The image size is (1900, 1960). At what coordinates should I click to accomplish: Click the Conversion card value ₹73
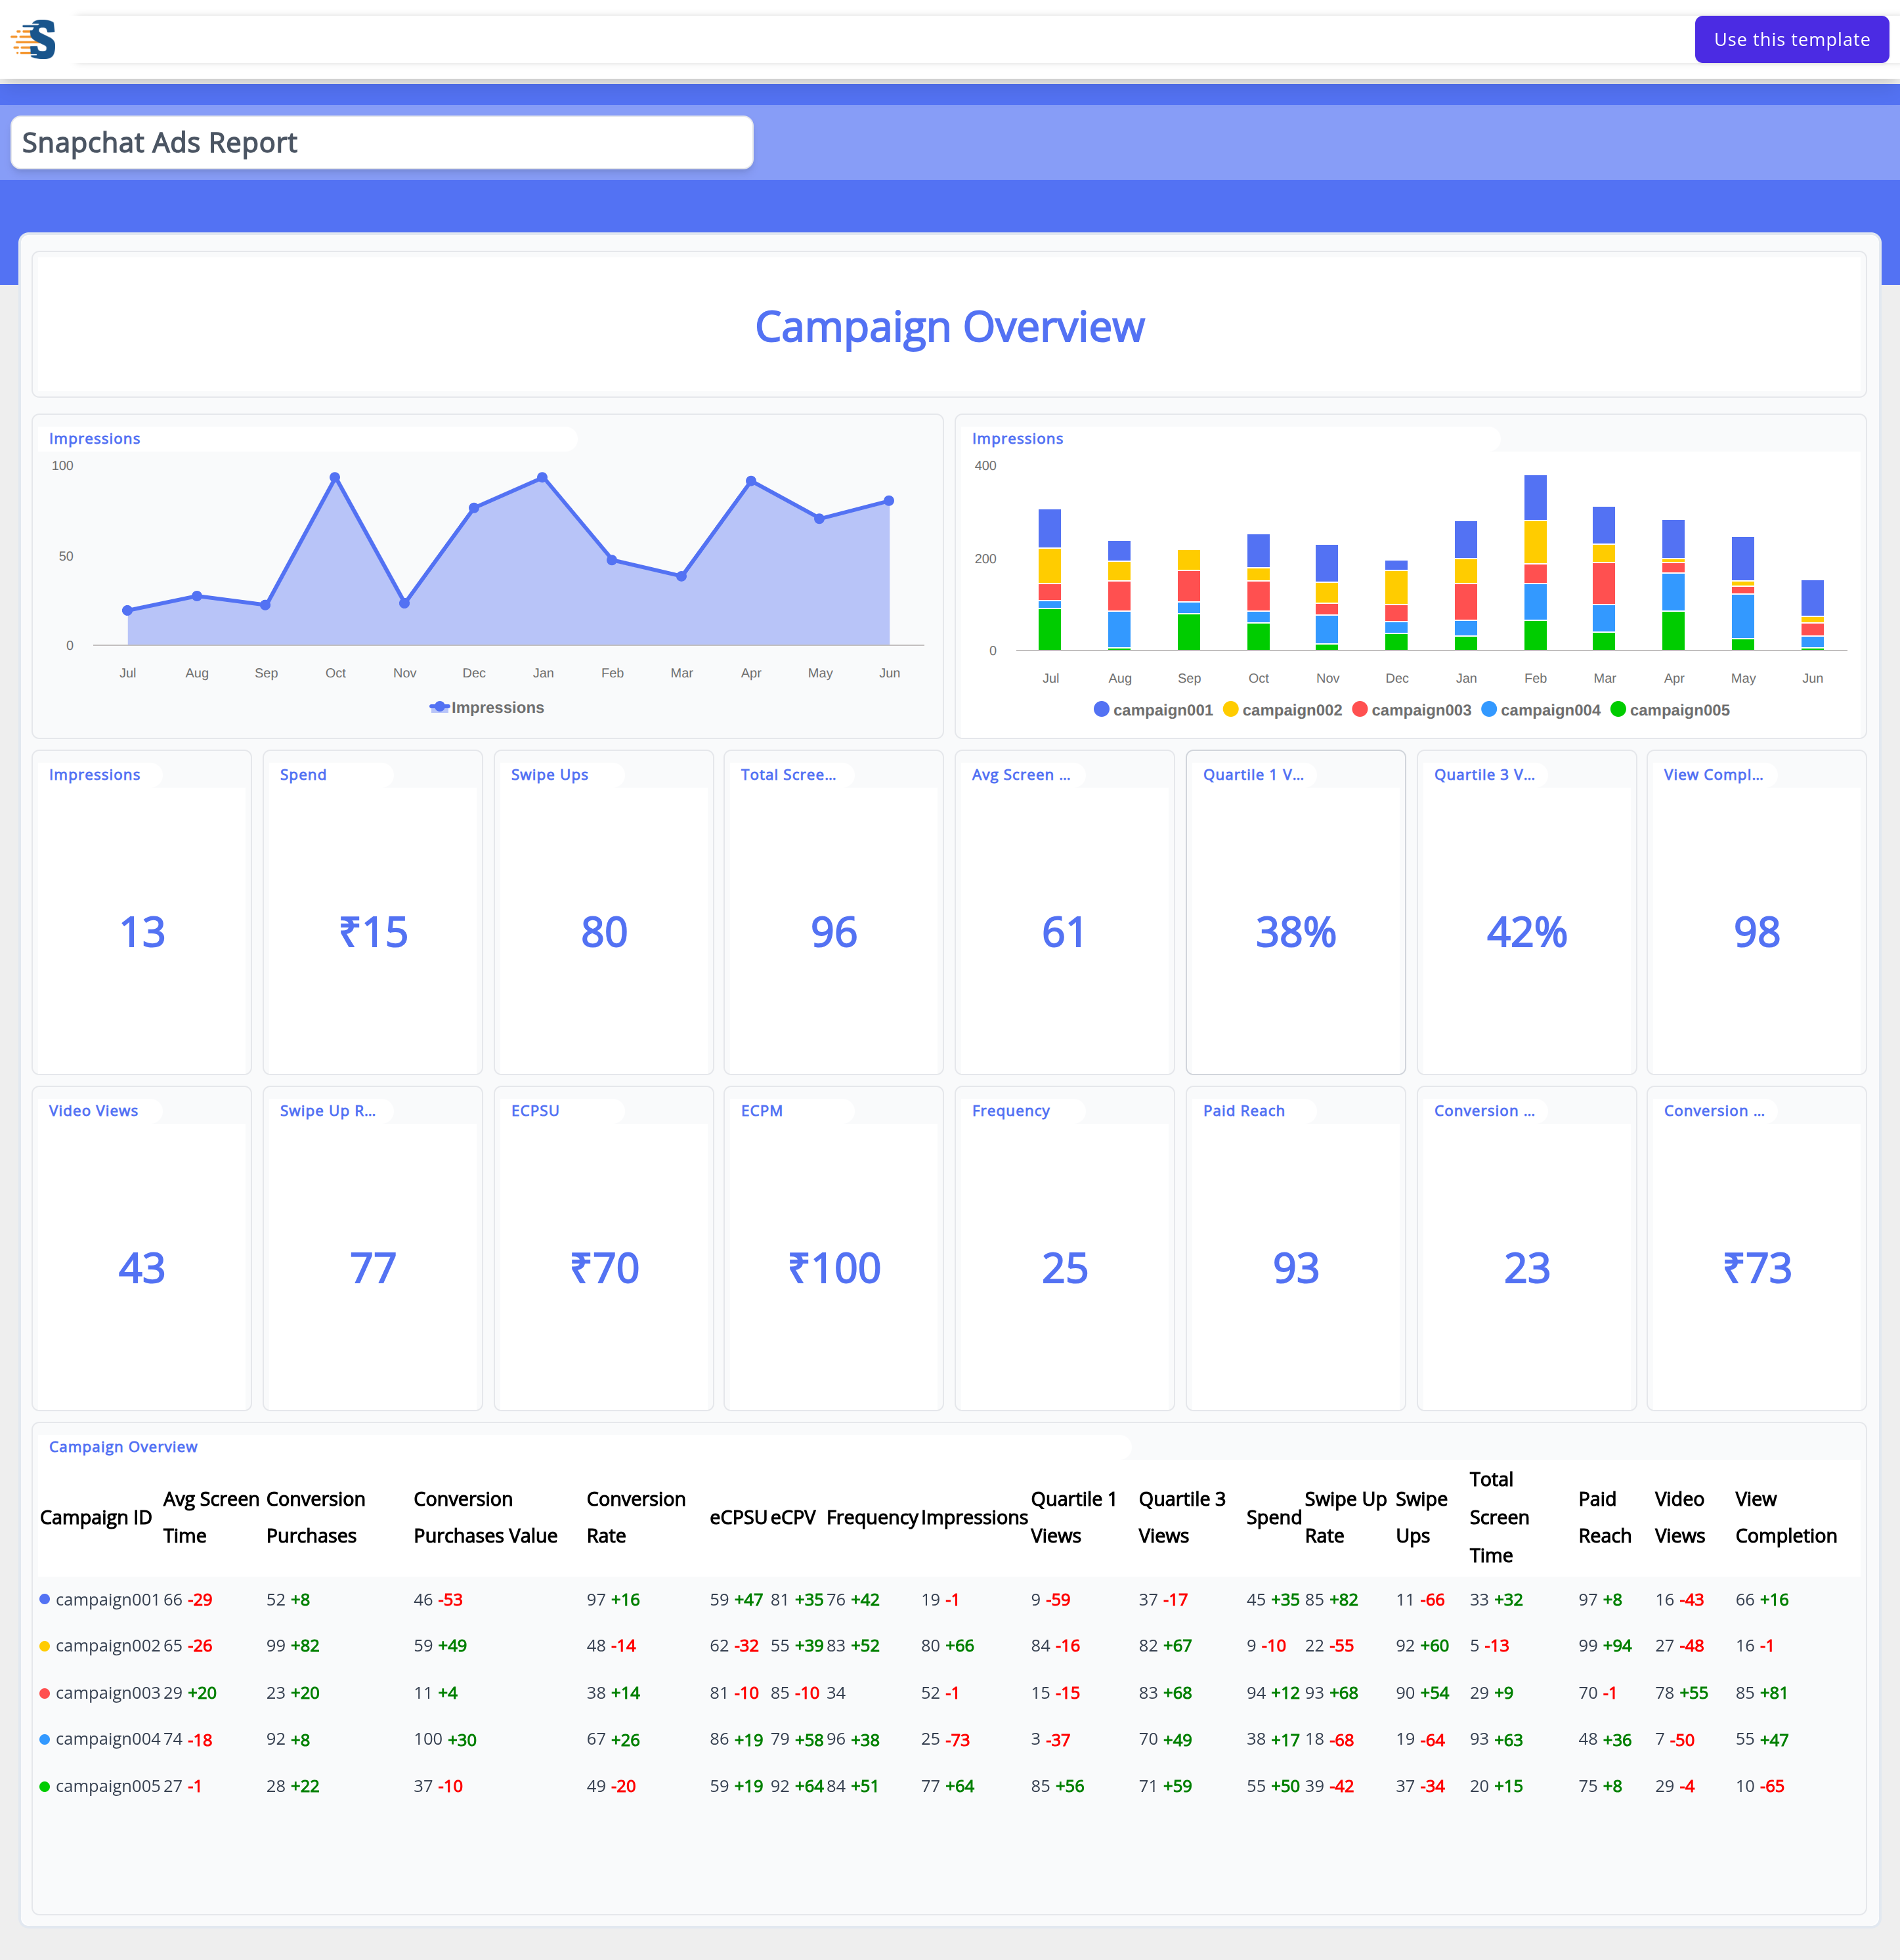[x=1757, y=1268]
